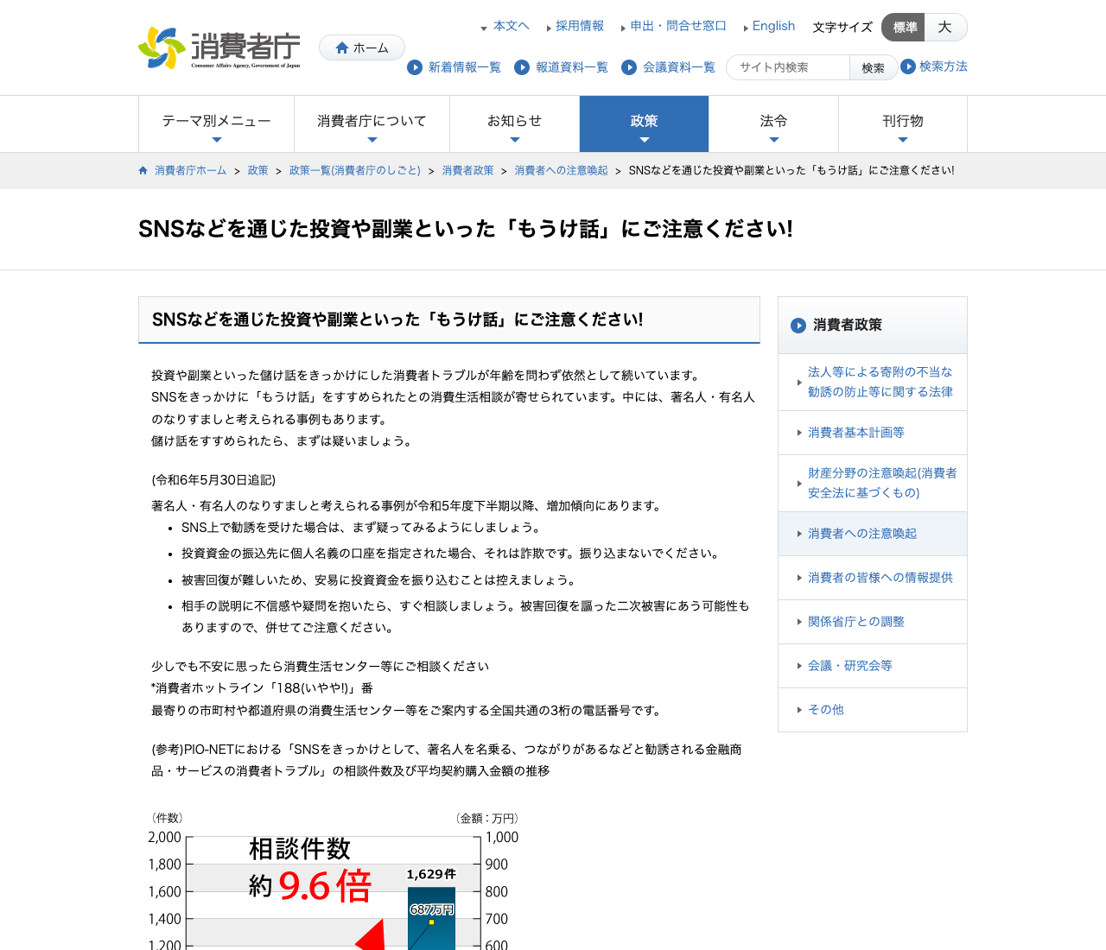1106x950 pixels.
Task: Jump to 本文へ link
Action: [511, 26]
